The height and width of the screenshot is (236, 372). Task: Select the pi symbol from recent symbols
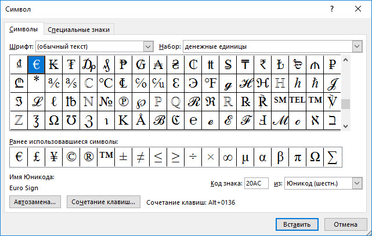click(x=298, y=157)
